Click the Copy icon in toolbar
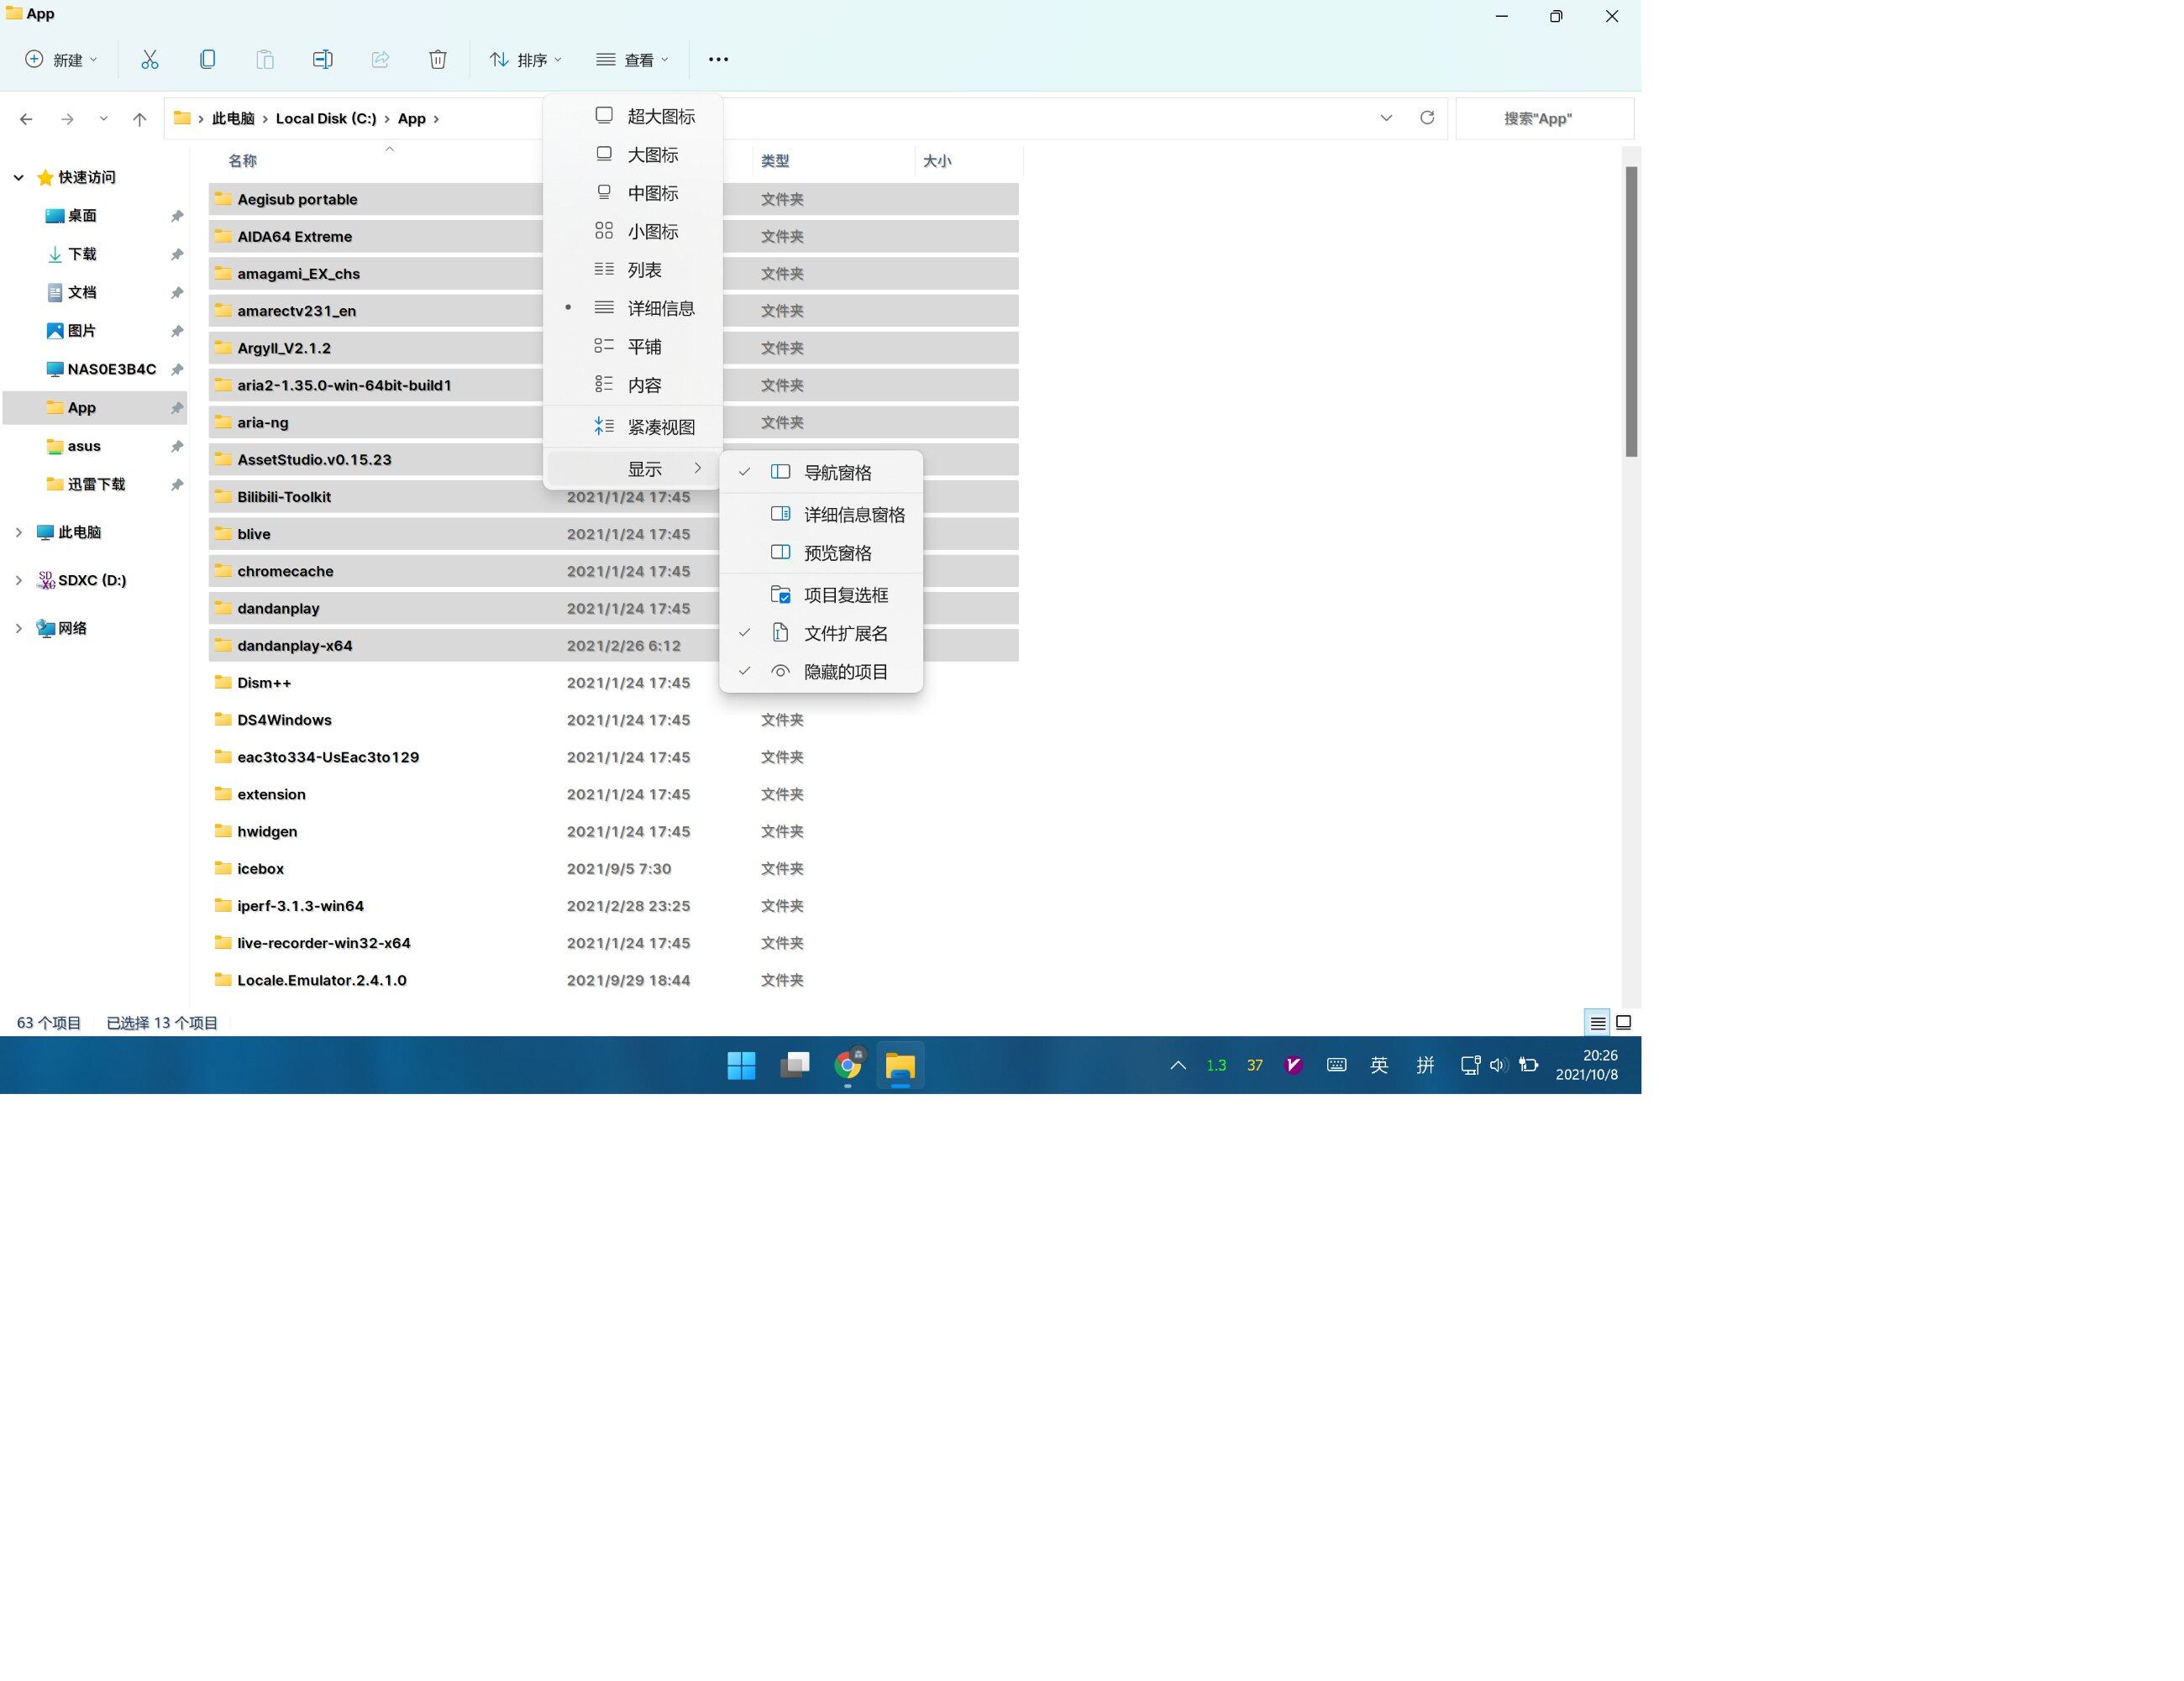2184x1681 pixels. coord(207,59)
